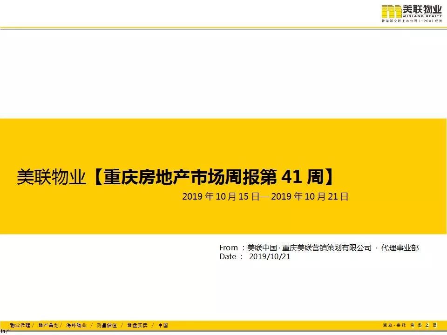
Task: Click footer text 地盘买卖
Action: click(x=137, y=325)
